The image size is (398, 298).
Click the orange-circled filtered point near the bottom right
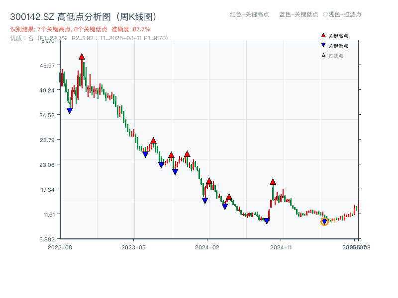[324, 222]
